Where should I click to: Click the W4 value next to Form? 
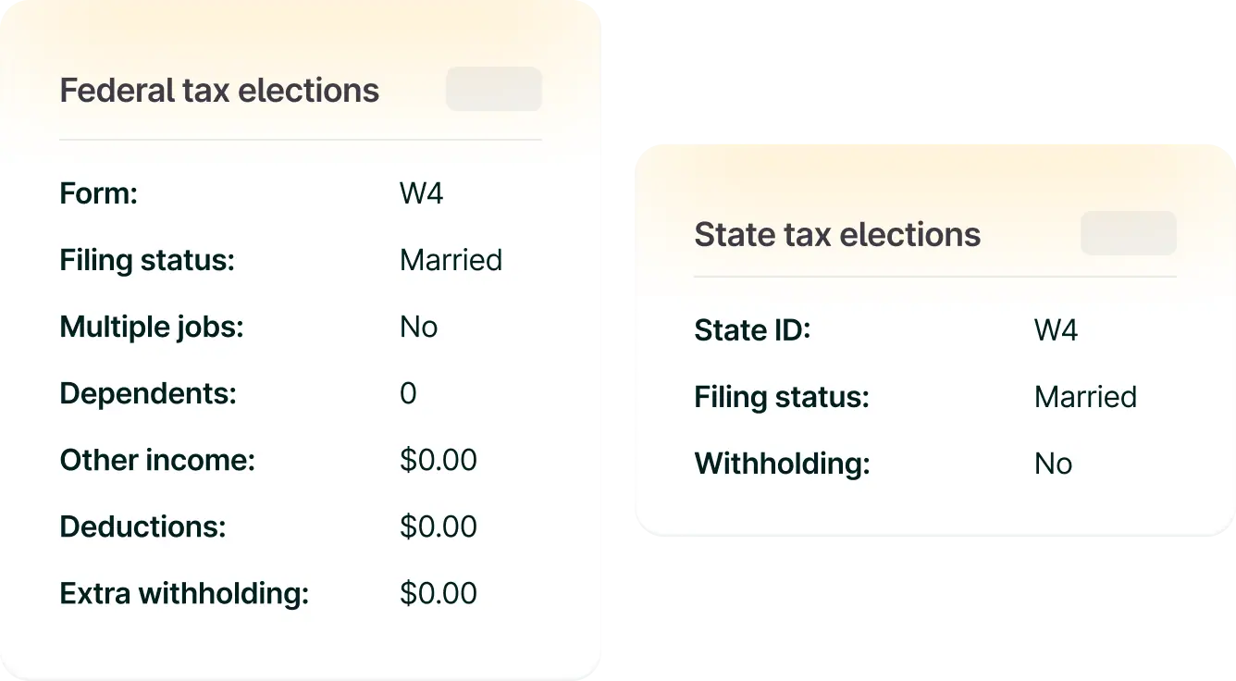pyautogui.click(x=421, y=194)
